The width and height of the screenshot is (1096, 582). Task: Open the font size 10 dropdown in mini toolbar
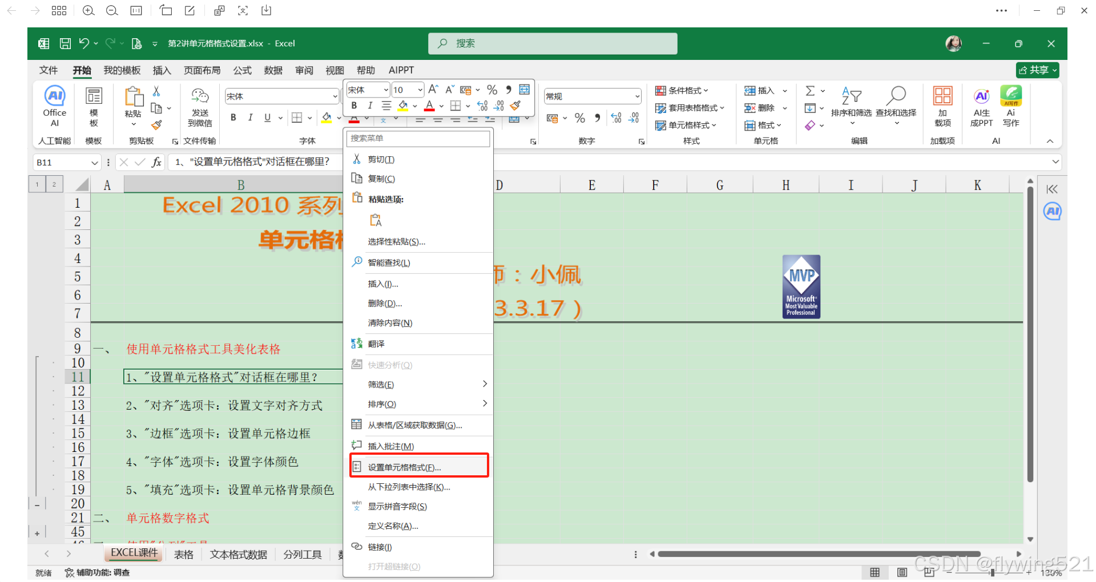(x=420, y=90)
